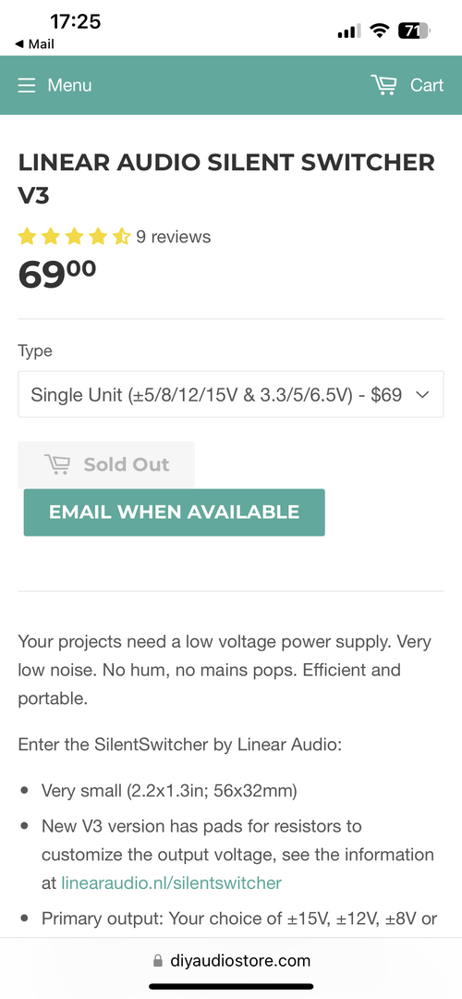Viewport: 462px width, 999px height.
Task: Tap the lock icon in address bar
Action: (158, 960)
